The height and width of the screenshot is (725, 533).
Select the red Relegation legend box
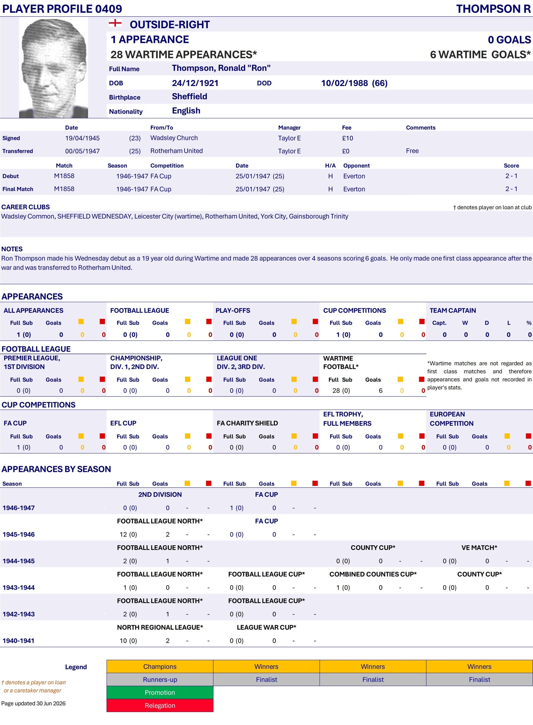[x=160, y=705]
